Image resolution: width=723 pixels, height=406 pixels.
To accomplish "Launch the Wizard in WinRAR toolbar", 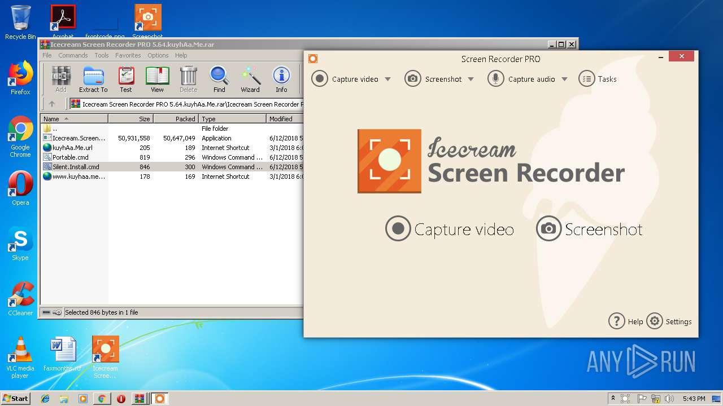I will coord(250,79).
